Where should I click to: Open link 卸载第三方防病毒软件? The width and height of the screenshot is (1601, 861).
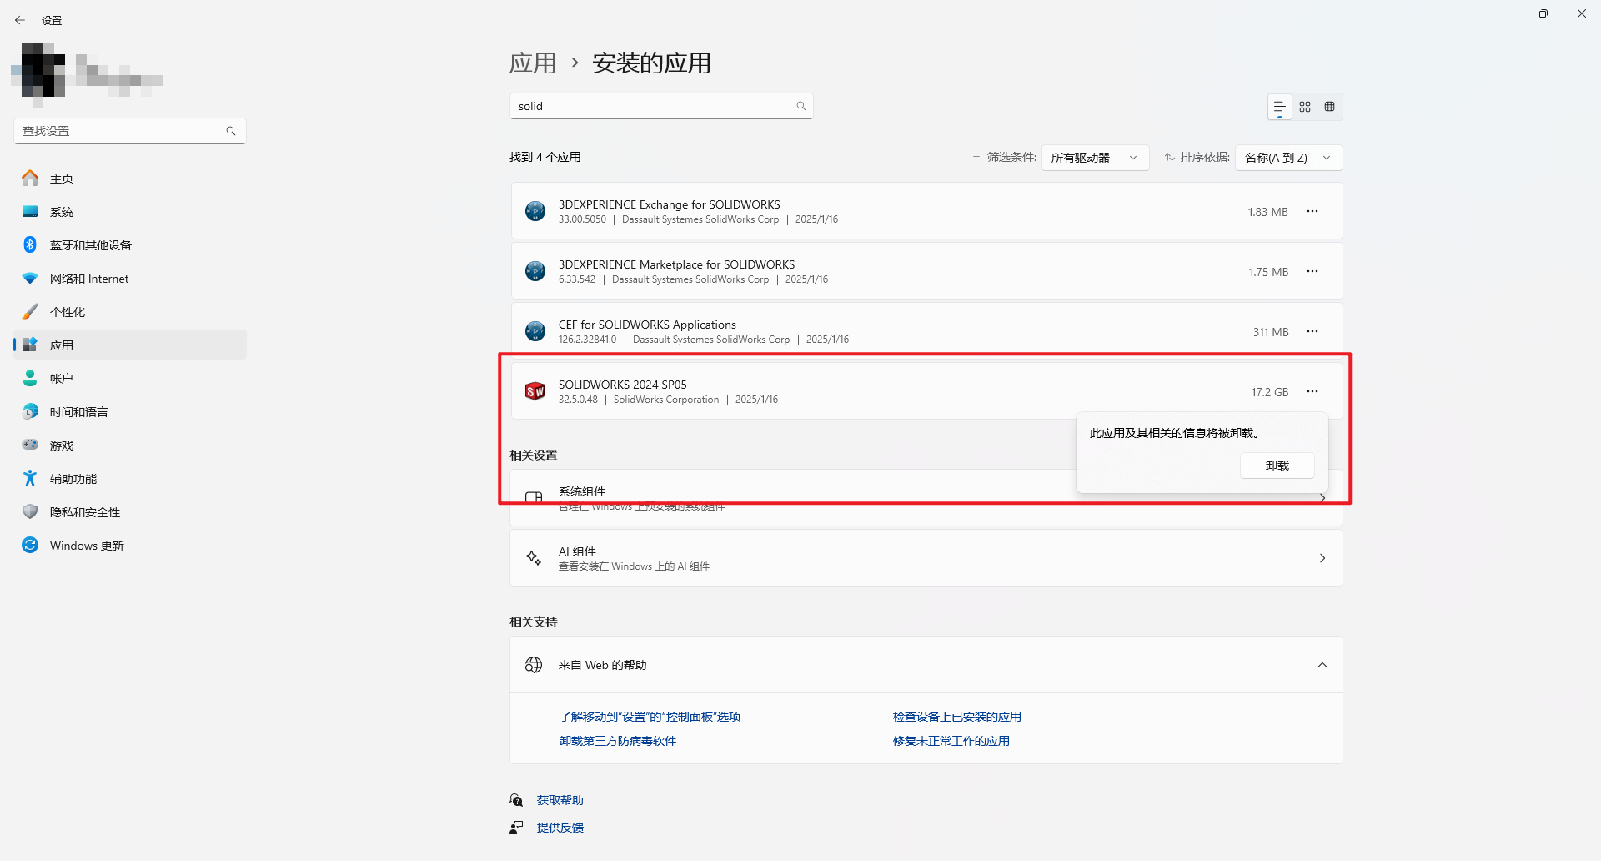click(618, 741)
